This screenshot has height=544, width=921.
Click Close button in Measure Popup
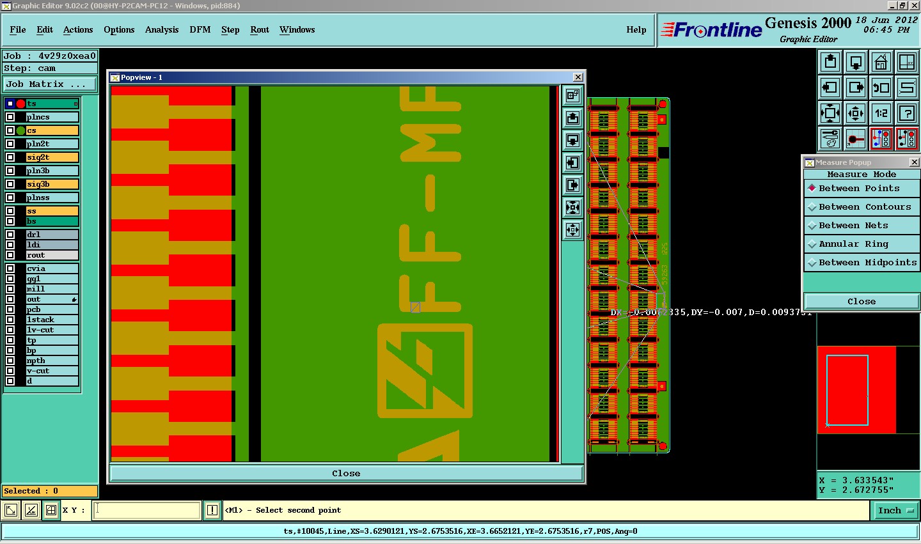[x=862, y=302]
